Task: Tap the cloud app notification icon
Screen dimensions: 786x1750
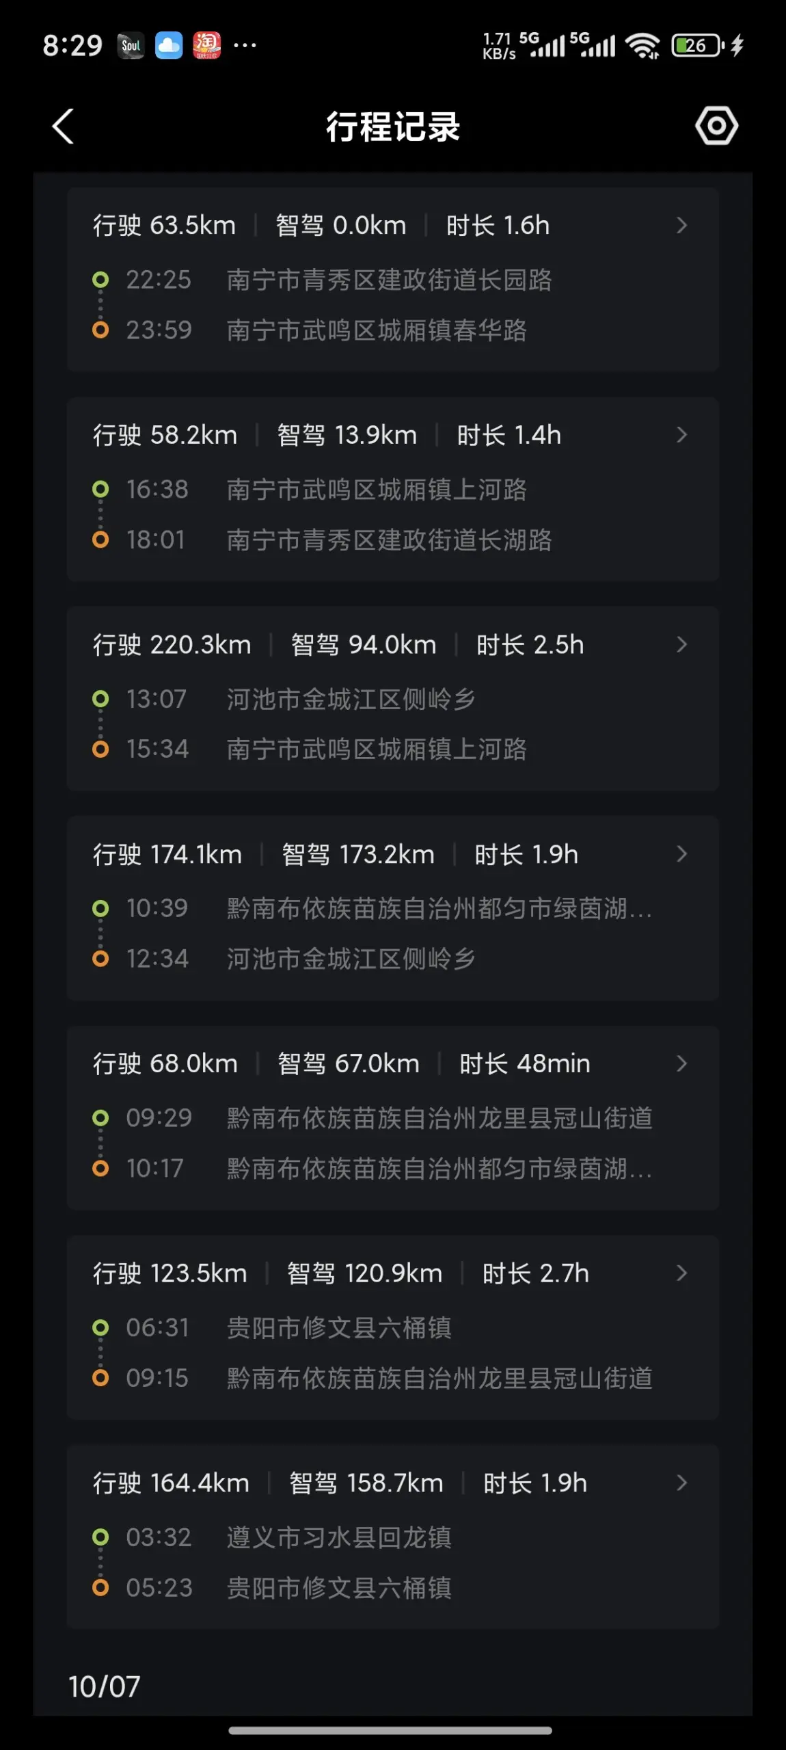Action: (169, 46)
